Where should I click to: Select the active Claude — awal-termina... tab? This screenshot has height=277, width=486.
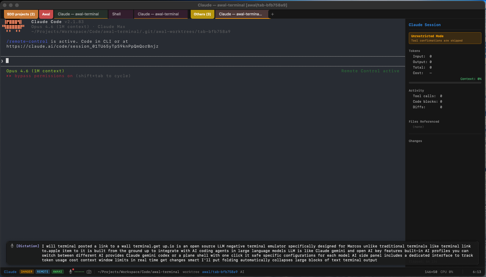pyautogui.click(x=242, y=14)
